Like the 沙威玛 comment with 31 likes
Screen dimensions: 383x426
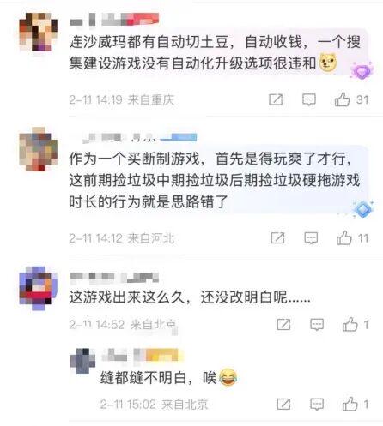342,99
